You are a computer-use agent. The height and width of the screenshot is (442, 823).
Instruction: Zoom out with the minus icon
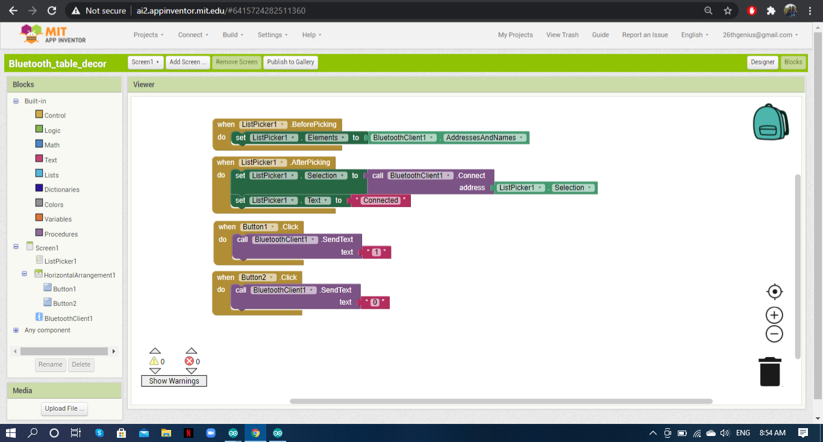tap(774, 334)
